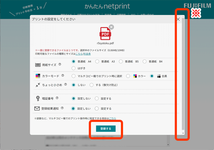Open help for ちょっと小さめ
Image resolution: width=214 pixels, height=150 pixels.
coord(66,84)
